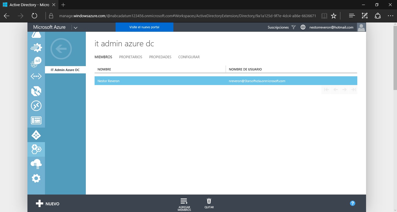Click the Remote App sidebar icon
The width and height of the screenshot is (397, 212).
pos(36,106)
